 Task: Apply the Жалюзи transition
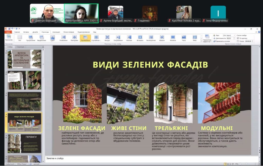[x=173, y=38]
